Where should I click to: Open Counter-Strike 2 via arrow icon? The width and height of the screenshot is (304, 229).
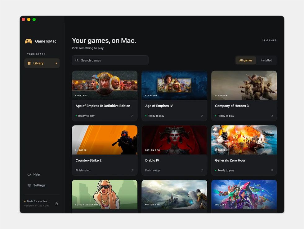coord(132,170)
